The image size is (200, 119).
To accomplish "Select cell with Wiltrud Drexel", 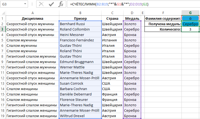I will [80, 116].
